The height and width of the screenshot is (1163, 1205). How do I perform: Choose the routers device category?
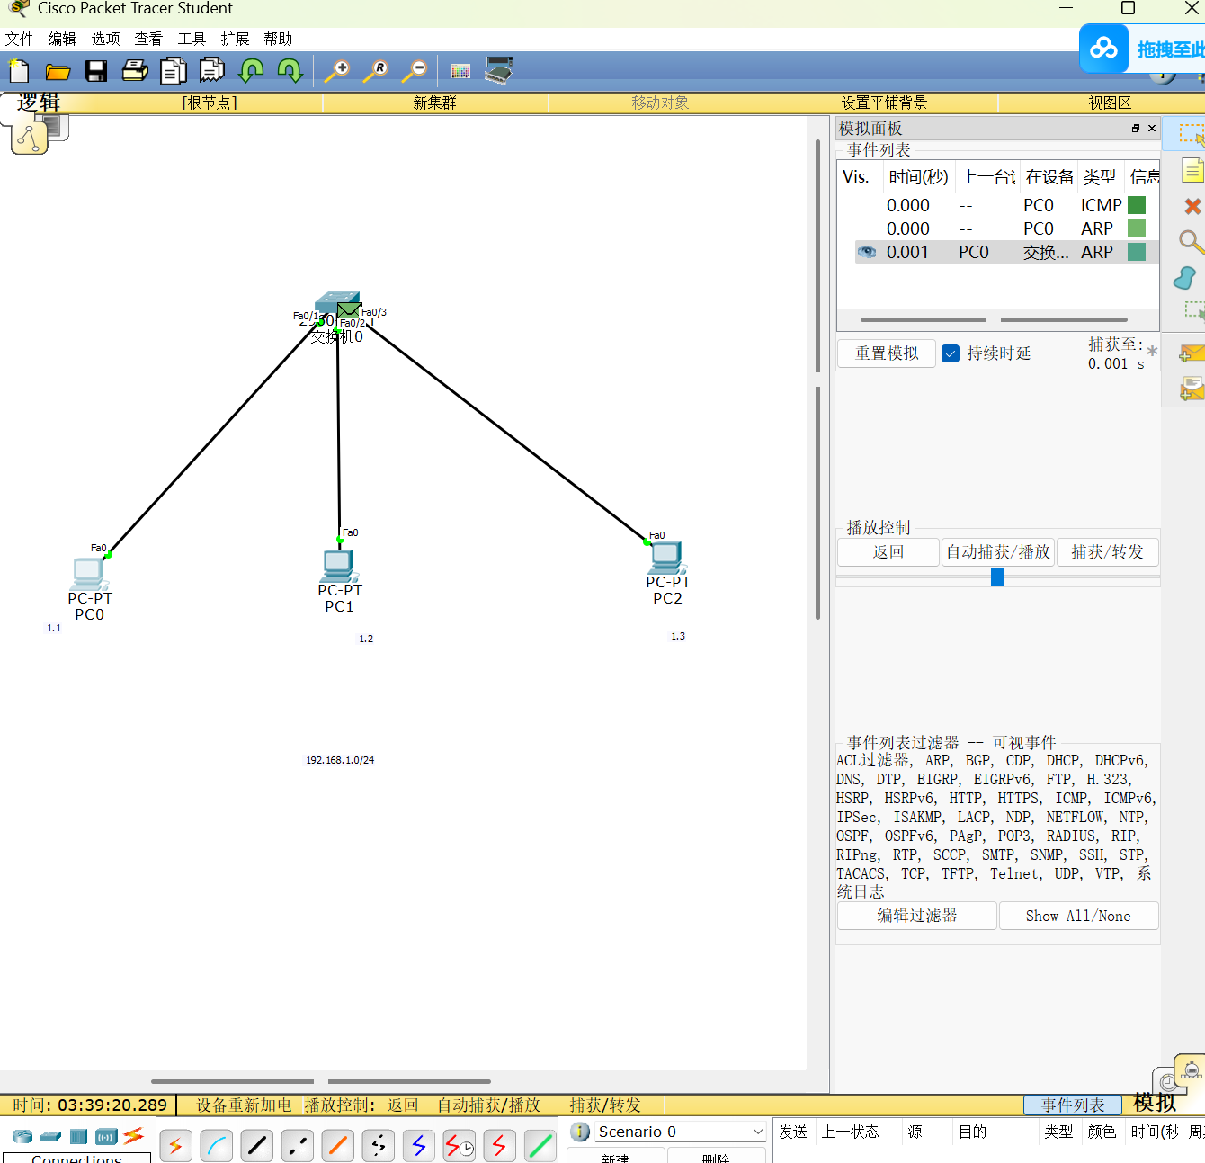coord(22,1136)
